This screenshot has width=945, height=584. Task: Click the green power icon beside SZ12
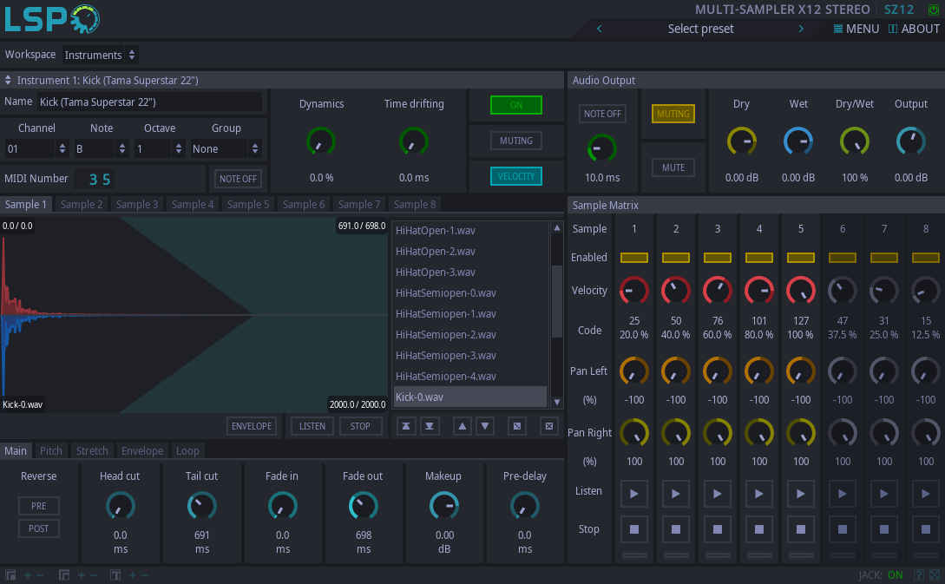tap(933, 10)
